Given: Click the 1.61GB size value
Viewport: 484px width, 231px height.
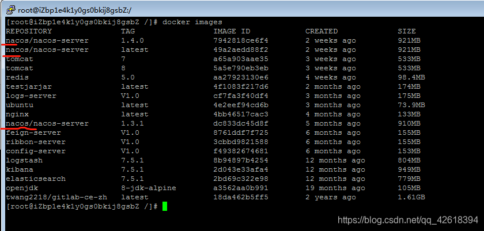Looking at the screenshot, I should coord(411,198).
